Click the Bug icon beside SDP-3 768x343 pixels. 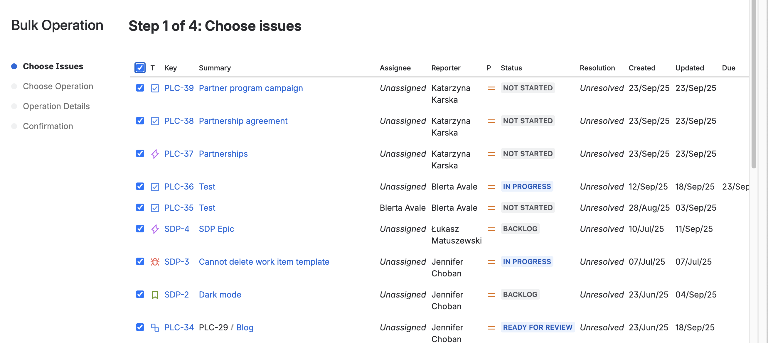tap(155, 262)
